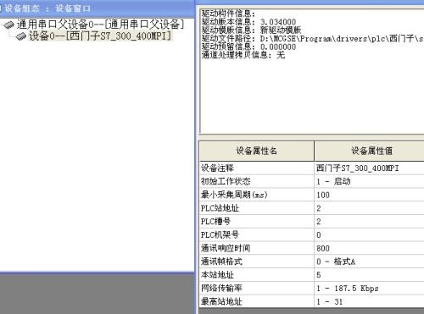Image resolution: width=424 pixels, height=314 pixels.
Task: Open the 网络传输率 value 187.5 Kbps
Action: [370, 289]
